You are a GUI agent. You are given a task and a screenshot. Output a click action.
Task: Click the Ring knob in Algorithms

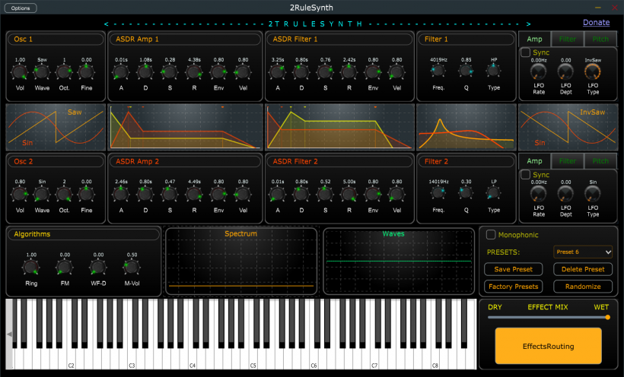click(x=31, y=268)
